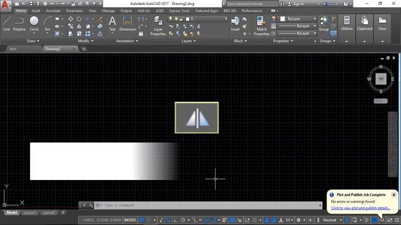Switch to the Layout1 tab
The width and height of the screenshot is (401, 225).
29,212
